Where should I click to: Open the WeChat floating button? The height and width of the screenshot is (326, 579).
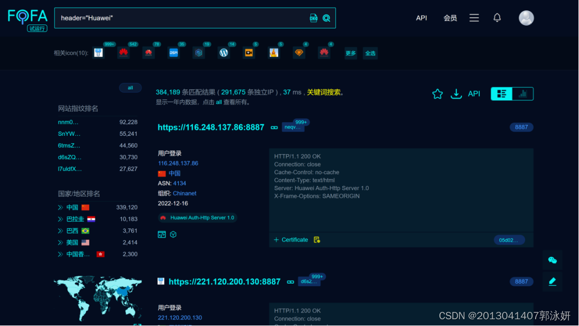(x=552, y=260)
